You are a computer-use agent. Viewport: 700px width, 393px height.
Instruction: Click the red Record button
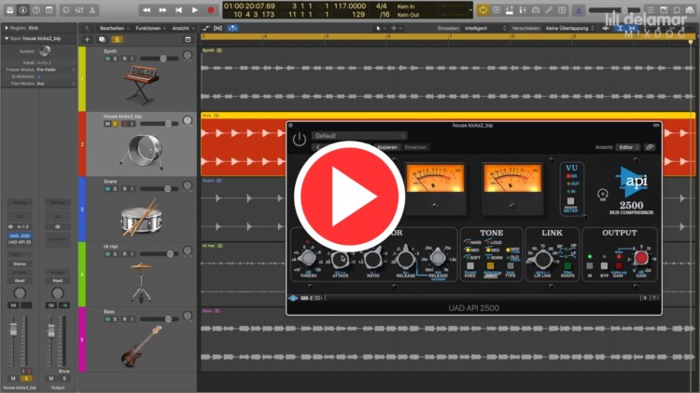point(211,10)
